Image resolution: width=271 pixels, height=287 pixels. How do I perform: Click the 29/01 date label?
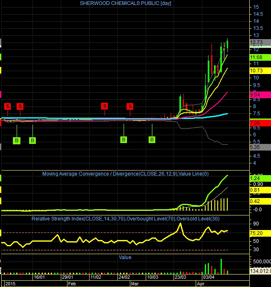[x=67, y=277]
